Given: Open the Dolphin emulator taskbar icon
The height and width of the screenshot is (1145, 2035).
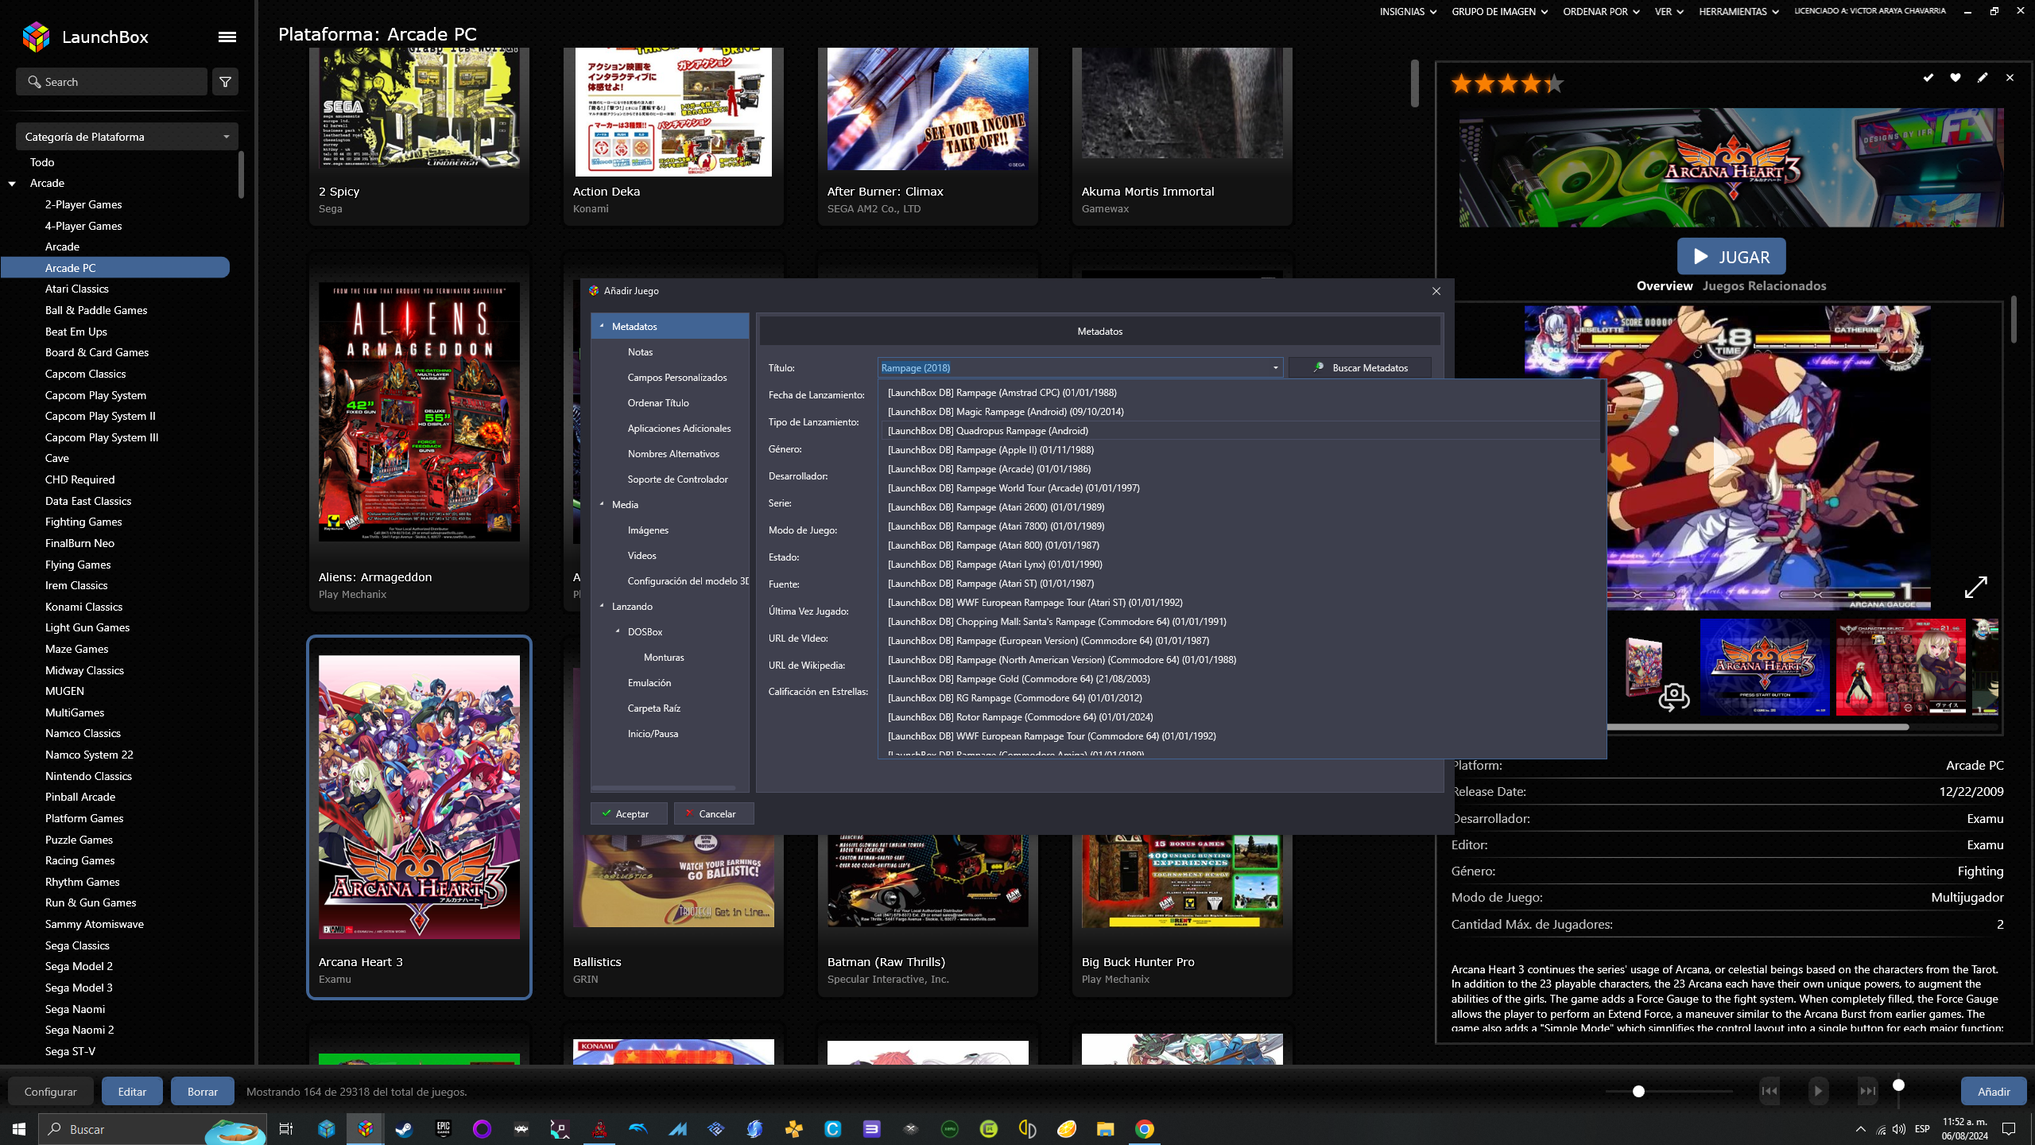Looking at the screenshot, I should pyautogui.click(x=638, y=1129).
